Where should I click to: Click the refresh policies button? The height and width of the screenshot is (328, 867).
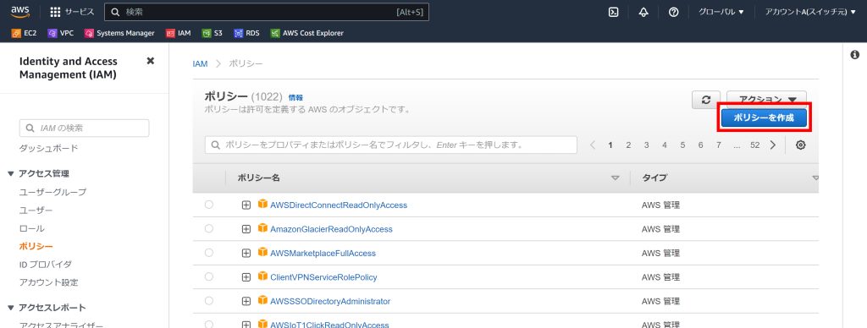(x=706, y=100)
